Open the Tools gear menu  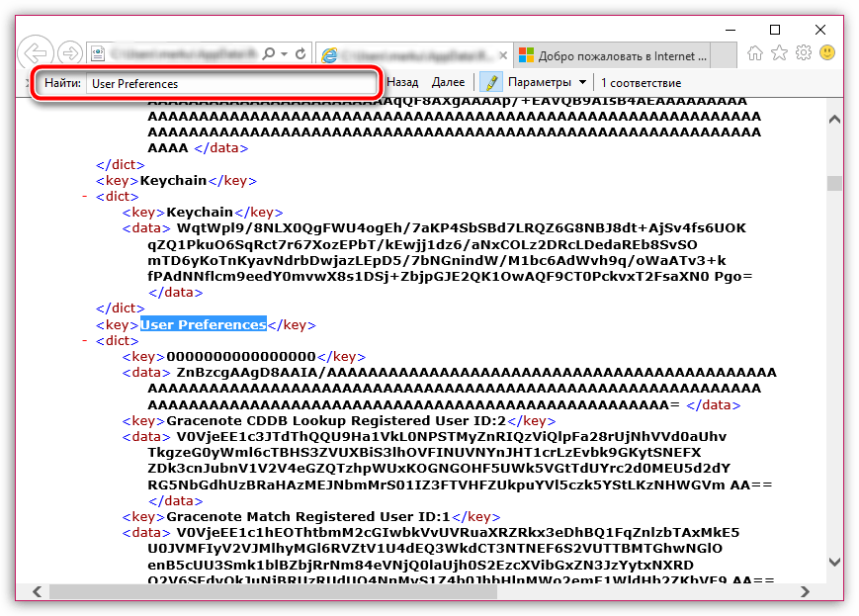coord(804,52)
